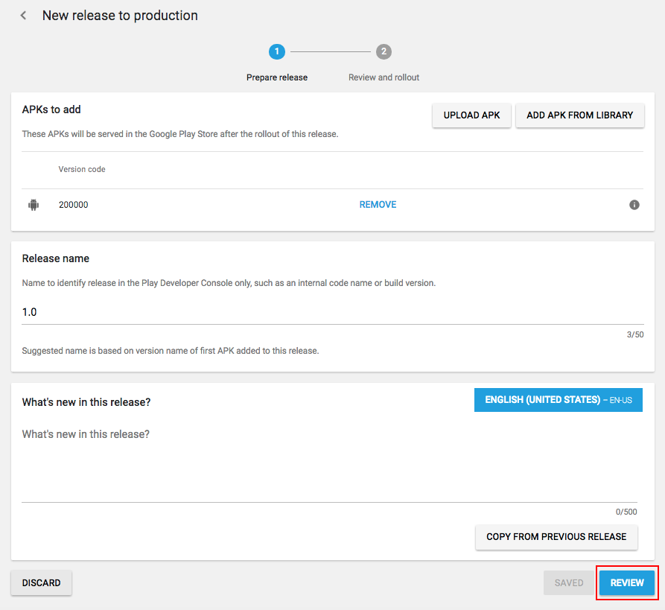Switch to Review and rollout step
The image size is (665, 610).
pyautogui.click(x=384, y=77)
